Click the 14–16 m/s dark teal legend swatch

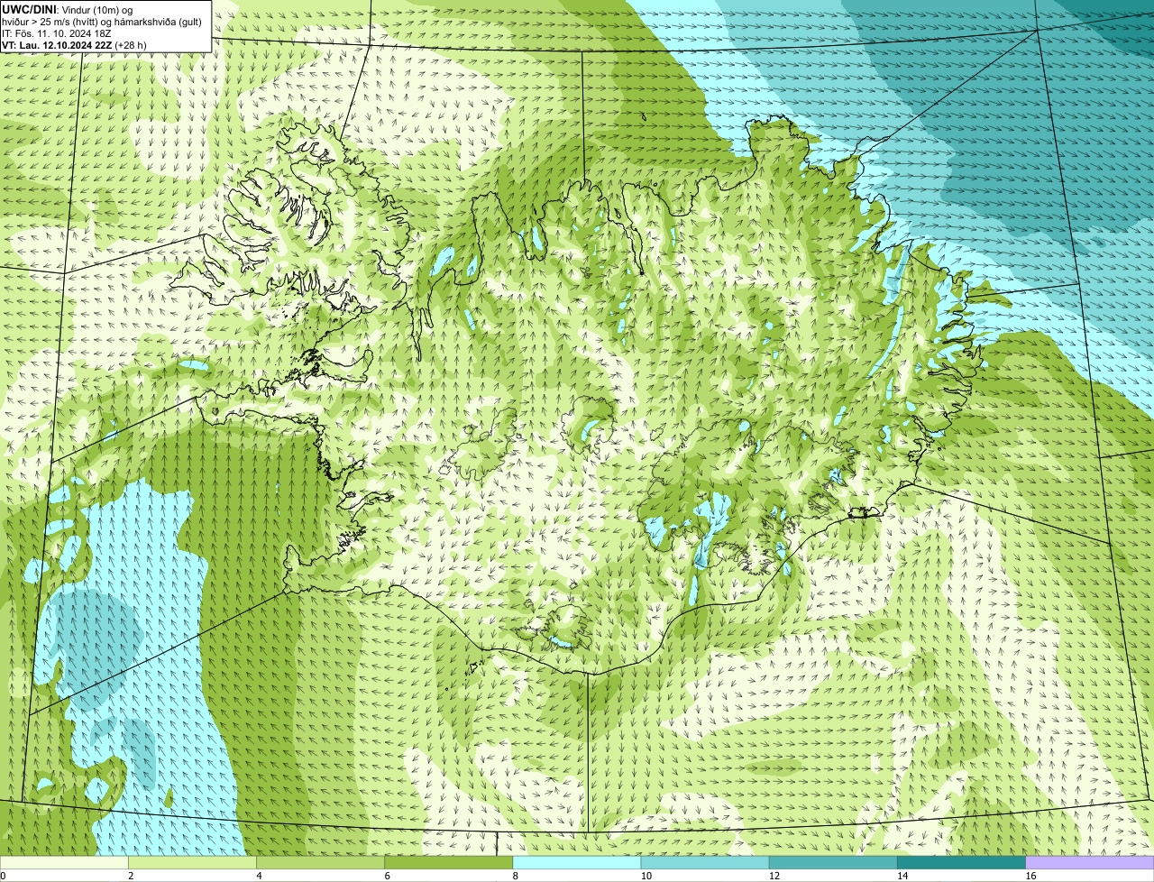[961, 862]
